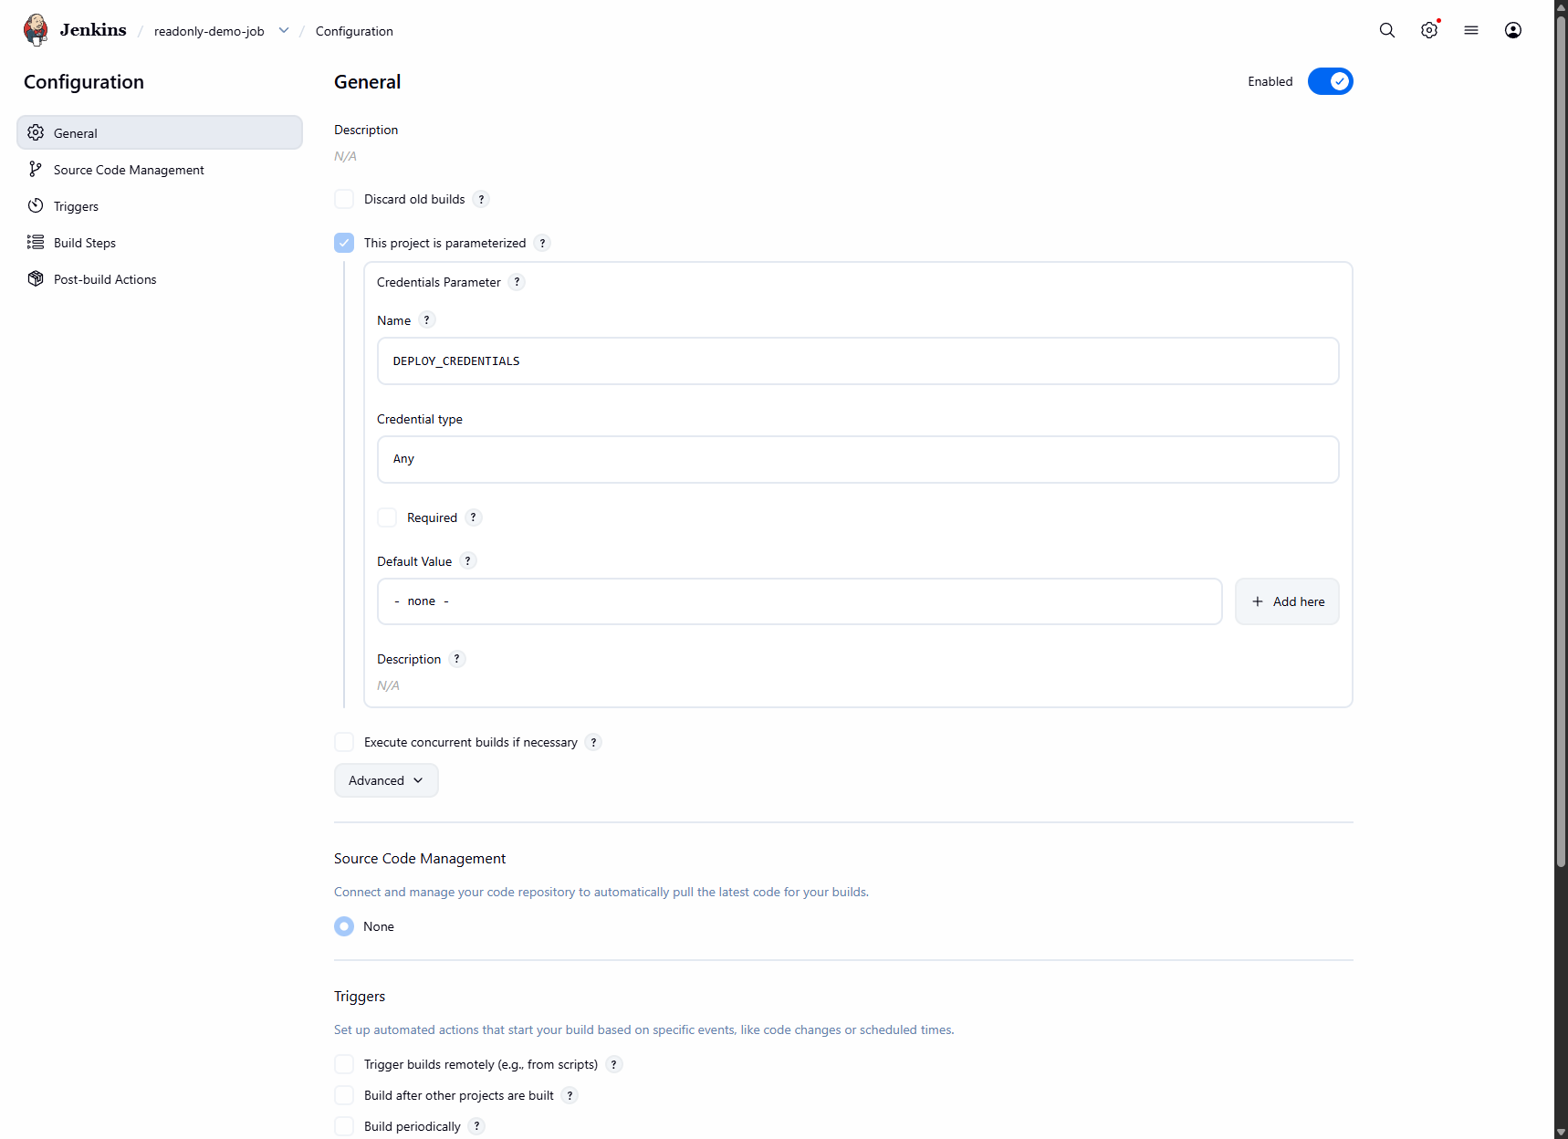
Task: Open Manage Jenkins gear icon
Action: click(1429, 30)
